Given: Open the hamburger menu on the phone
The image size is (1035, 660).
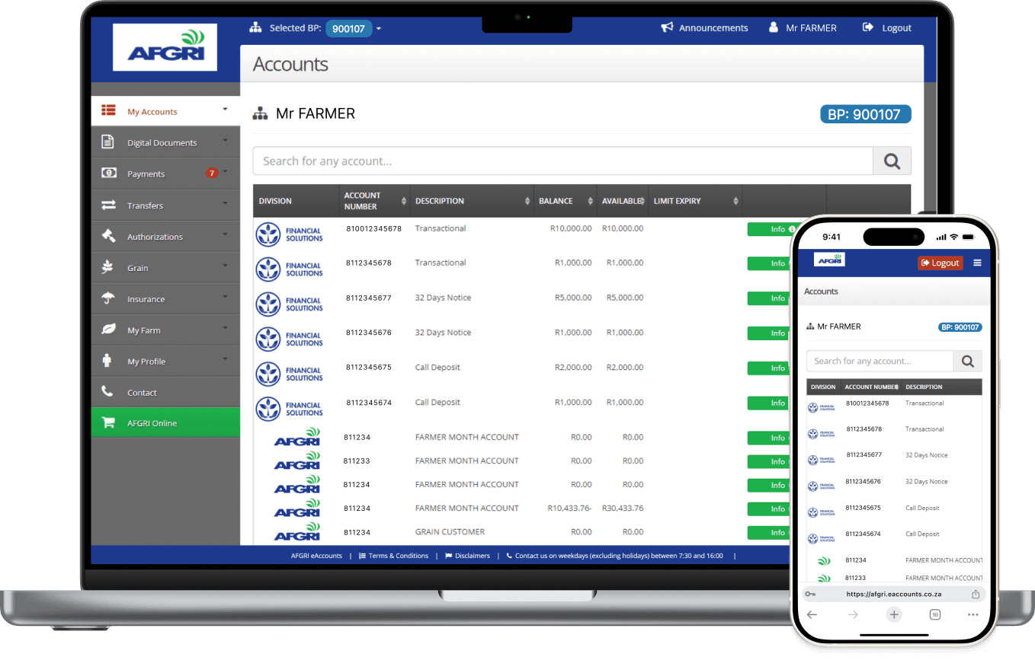Looking at the screenshot, I should click(977, 263).
